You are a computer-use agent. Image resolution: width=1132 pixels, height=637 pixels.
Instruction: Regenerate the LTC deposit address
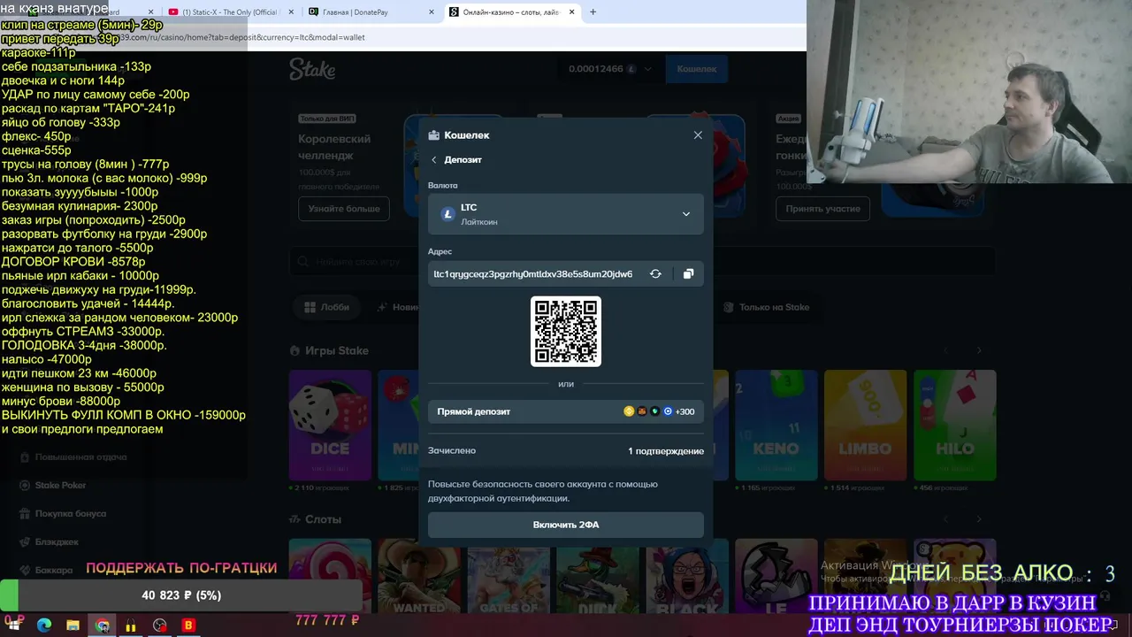pyautogui.click(x=655, y=274)
